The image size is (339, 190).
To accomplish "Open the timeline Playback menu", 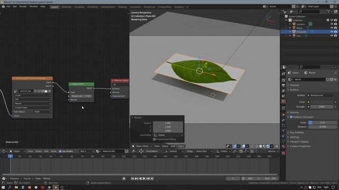I will [x=15, y=178].
